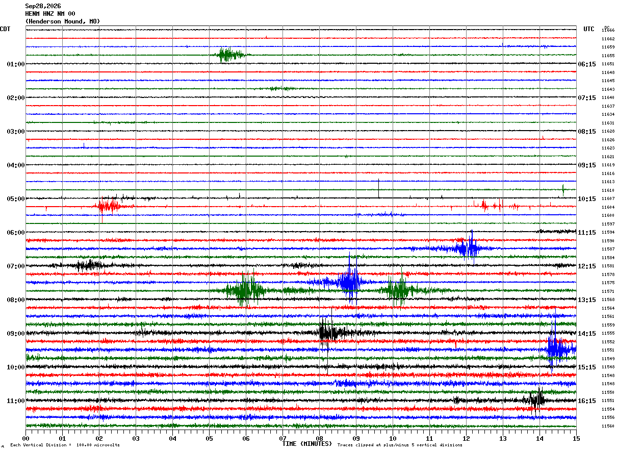This screenshot has width=617, height=452.
Task: Select the 13:15 UTC time label
Action: click(x=587, y=300)
